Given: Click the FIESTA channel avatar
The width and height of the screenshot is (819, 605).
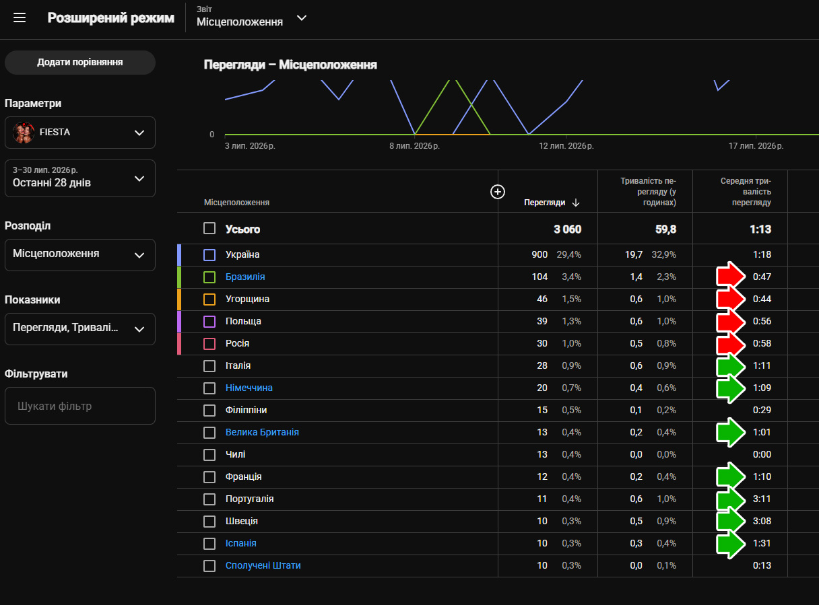Looking at the screenshot, I should pyautogui.click(x=24, y=133).
